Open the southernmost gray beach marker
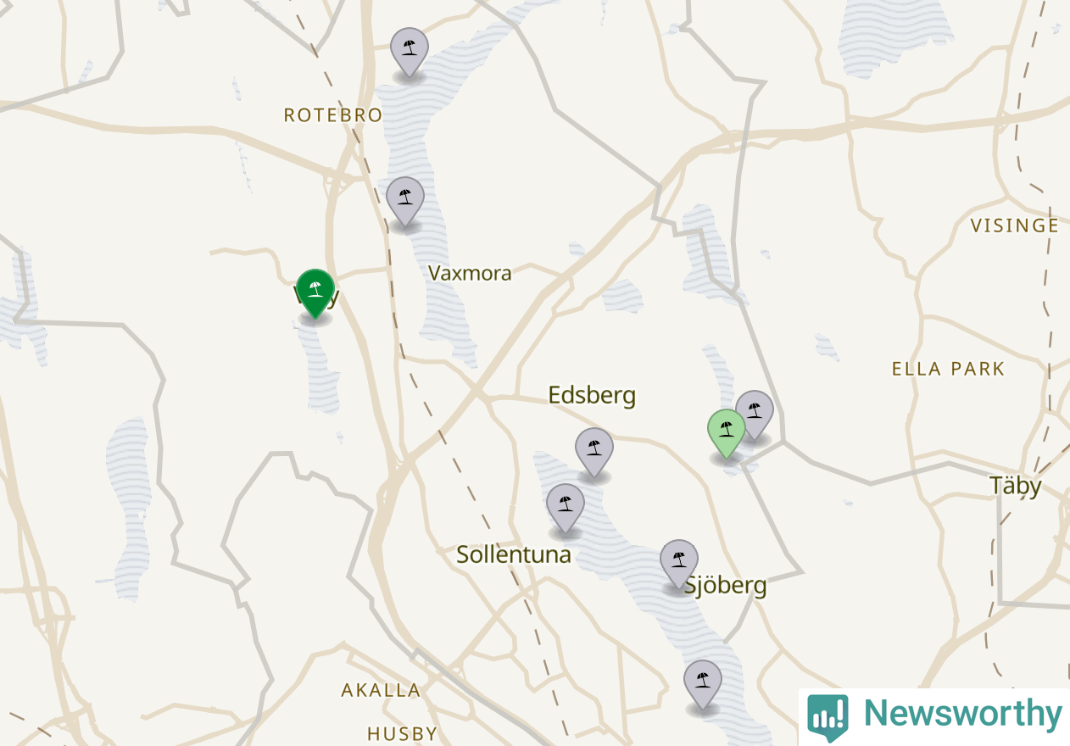Image resolution: width=1070 pixels, height=746 pixels. [x=703, y=685]
